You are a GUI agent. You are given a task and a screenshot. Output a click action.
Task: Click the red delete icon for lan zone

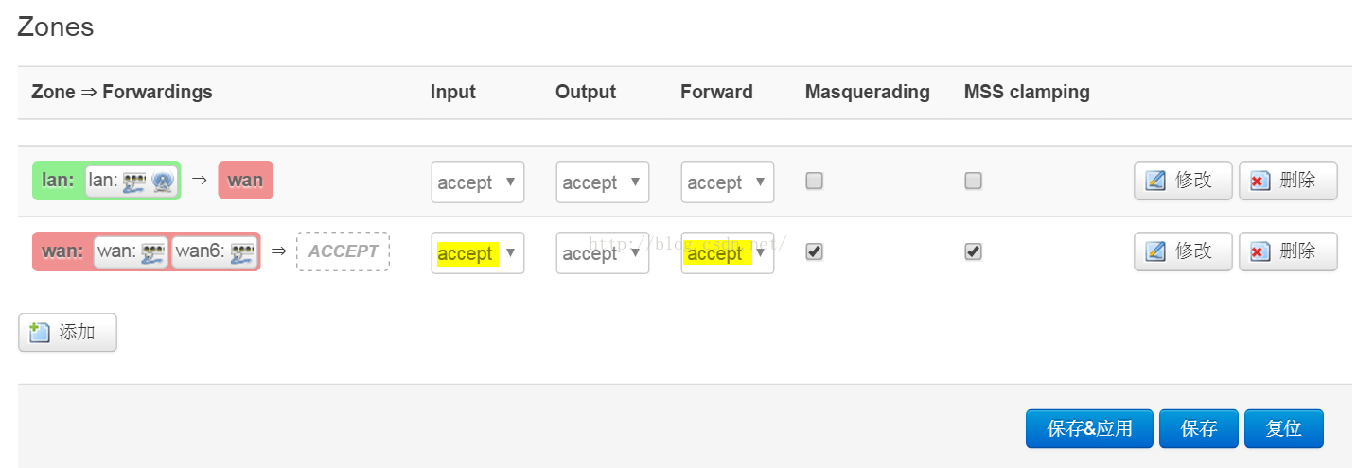pos(1260,181)
